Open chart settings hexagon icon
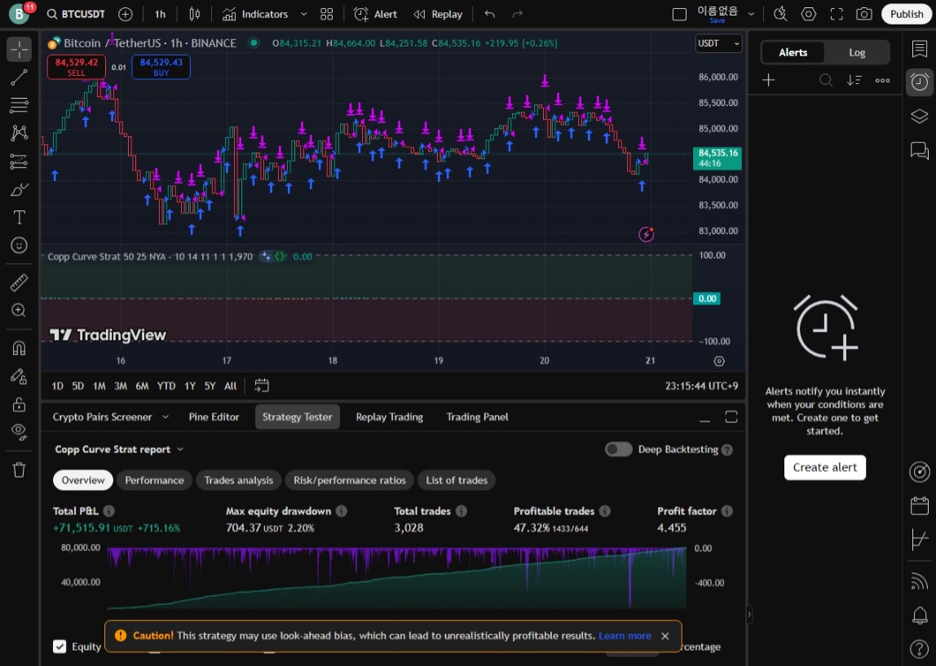 (809, 15)
